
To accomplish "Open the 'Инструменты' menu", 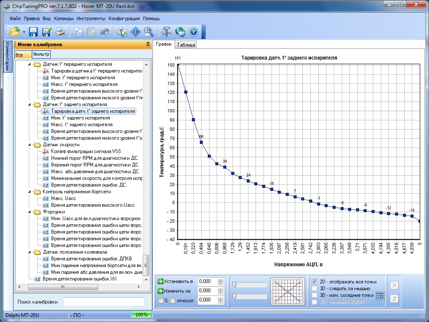I will click(91, 18).
